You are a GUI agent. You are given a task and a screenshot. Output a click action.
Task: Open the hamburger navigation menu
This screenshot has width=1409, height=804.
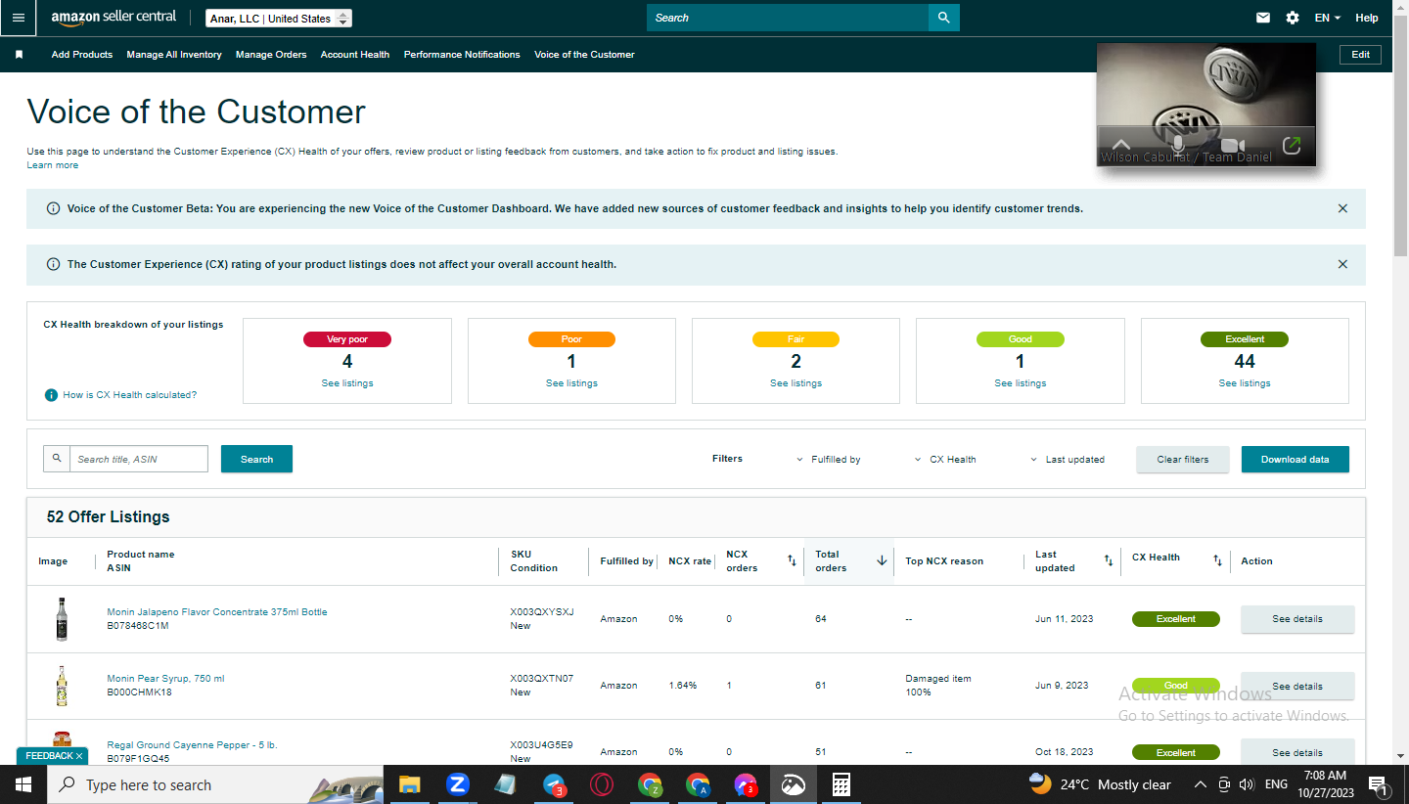coord(19,18)
